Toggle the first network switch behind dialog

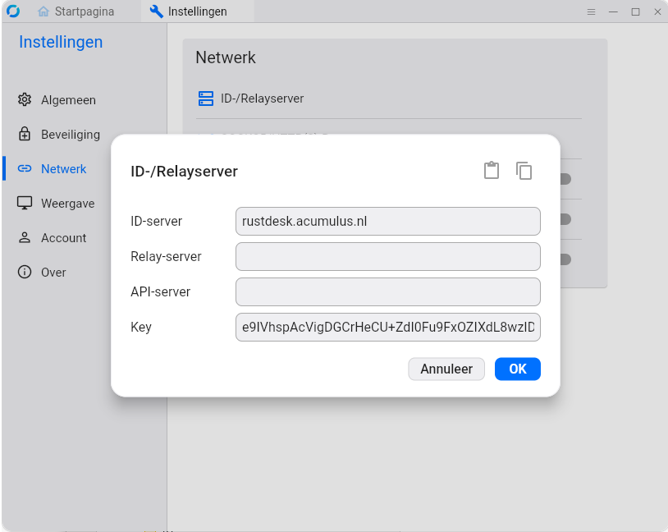pyautogui.click(x=563, y=178)
